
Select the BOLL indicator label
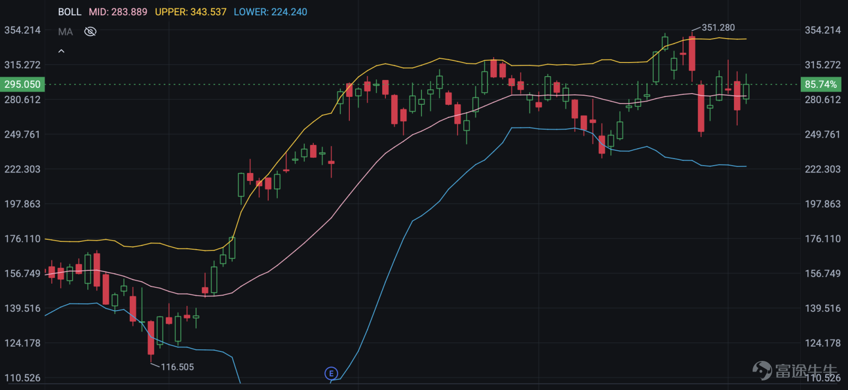[69, 12]
